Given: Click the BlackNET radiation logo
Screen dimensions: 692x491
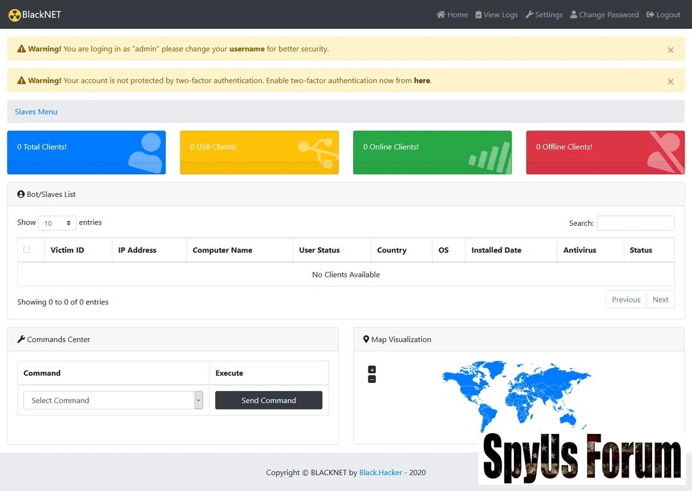Looking at the screenshot, I should [15, 15].
